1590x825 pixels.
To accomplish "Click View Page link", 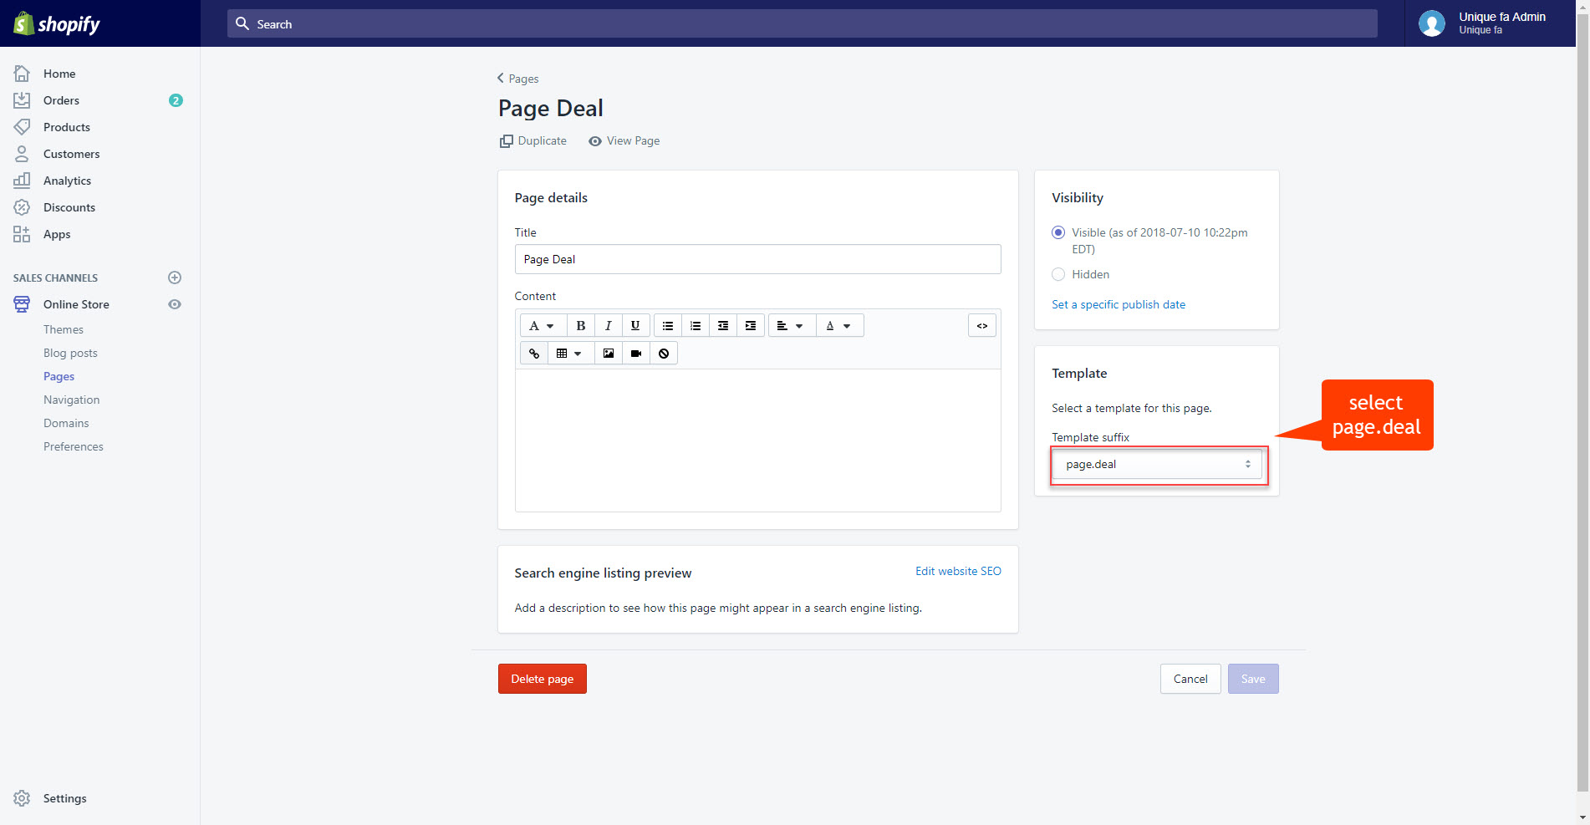I will (624, 140).
